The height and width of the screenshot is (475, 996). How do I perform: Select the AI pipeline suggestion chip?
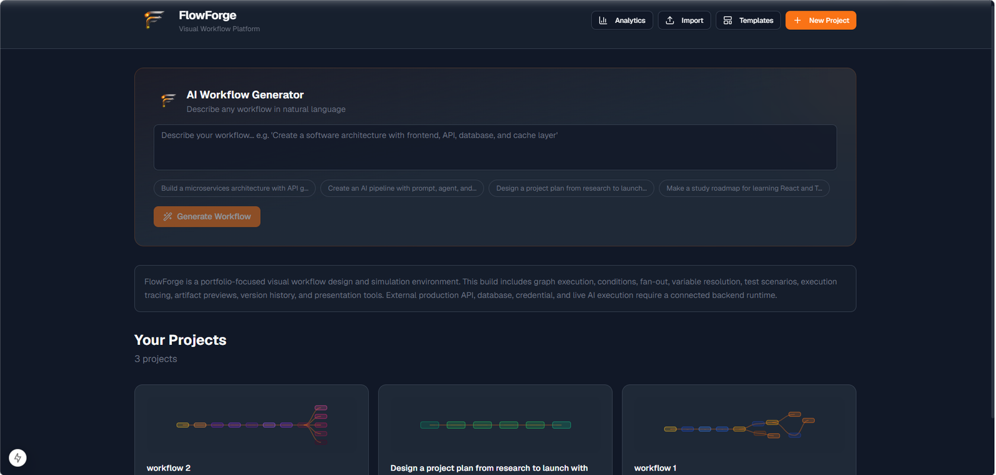[402, 188]
